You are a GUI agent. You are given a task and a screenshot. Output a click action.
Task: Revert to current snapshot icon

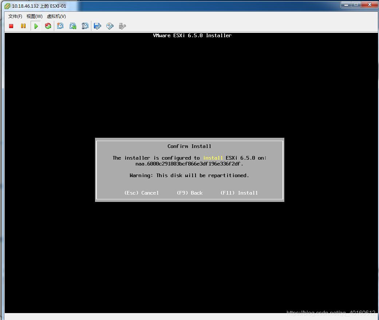73,26
